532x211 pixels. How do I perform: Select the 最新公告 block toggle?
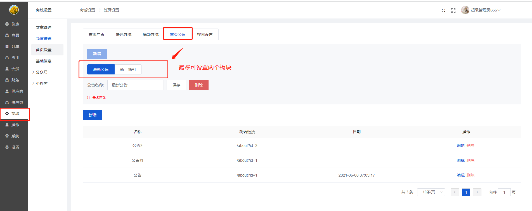click(101, 69)
